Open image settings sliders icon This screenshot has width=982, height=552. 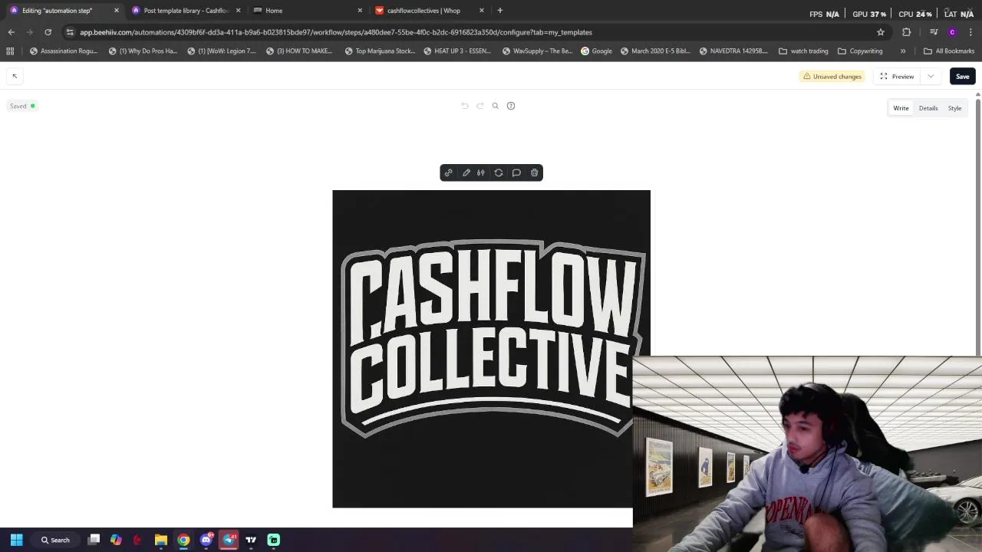(x=481, y=172)
